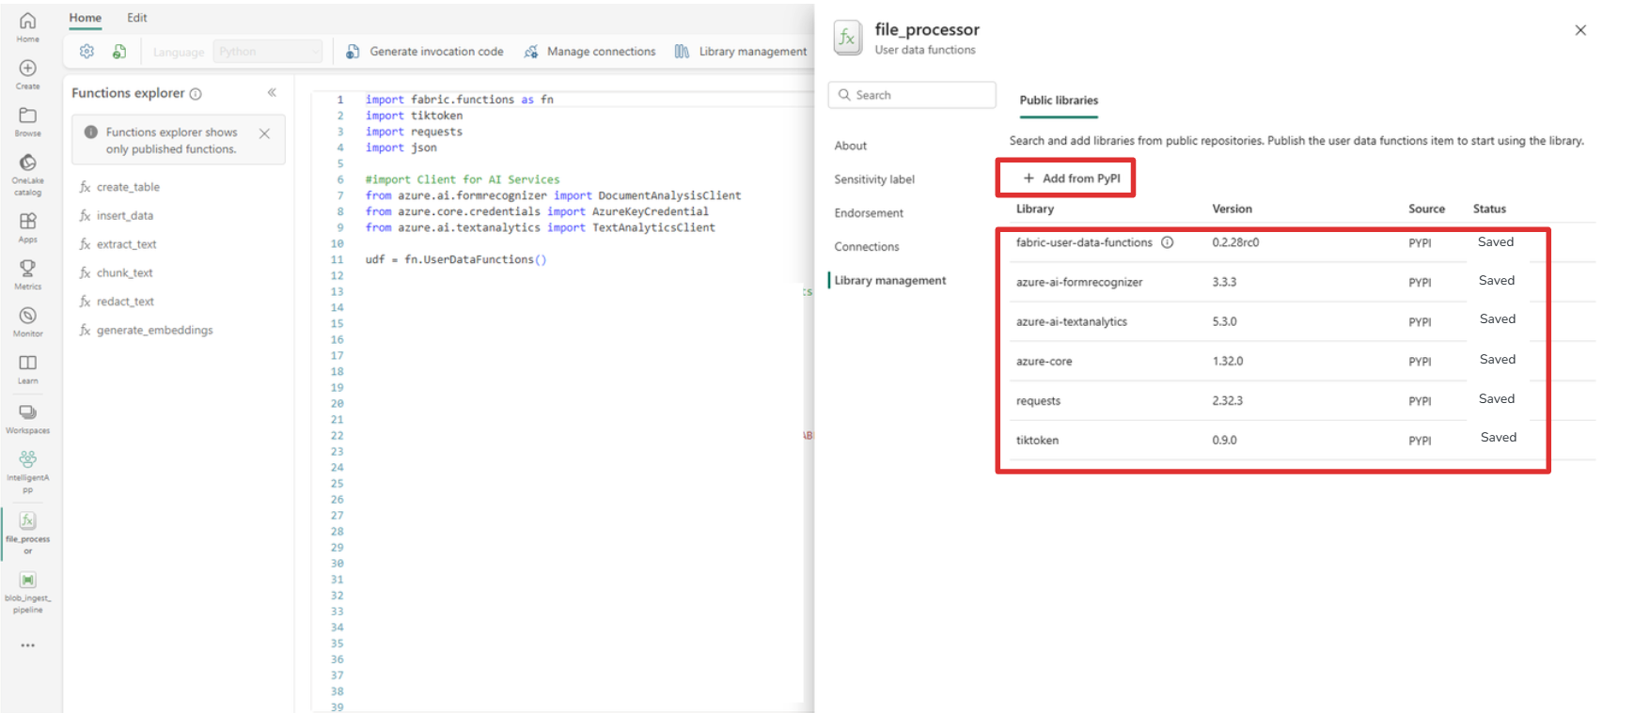Open Apps in the sidebar
This screenshot has width=1650, height=713.
28,227
